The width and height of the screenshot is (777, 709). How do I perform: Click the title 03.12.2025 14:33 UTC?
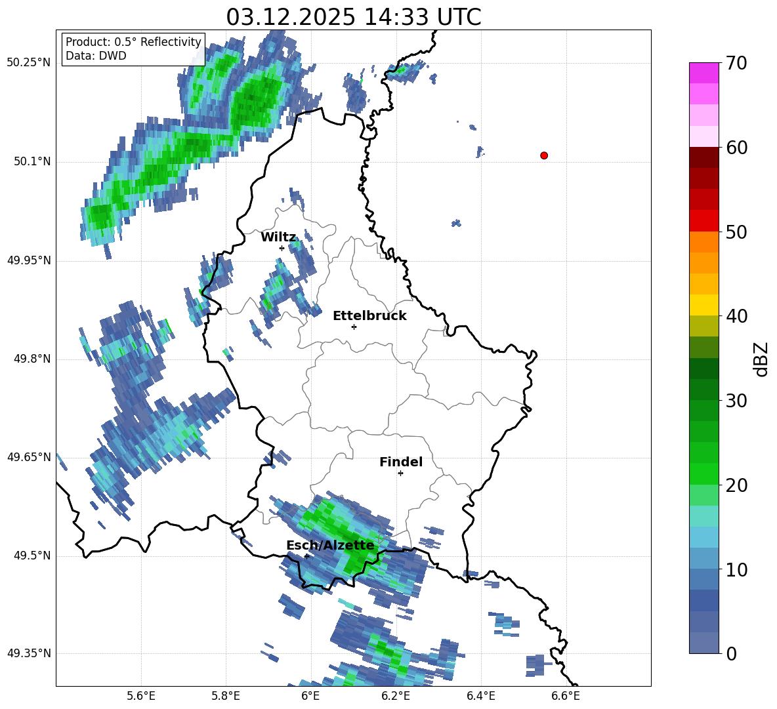354,17
